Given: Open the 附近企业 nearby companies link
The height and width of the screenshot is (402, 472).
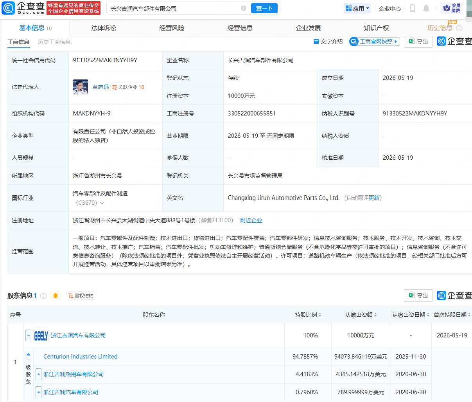Looking at the screenshot, I should coord(251,220).
